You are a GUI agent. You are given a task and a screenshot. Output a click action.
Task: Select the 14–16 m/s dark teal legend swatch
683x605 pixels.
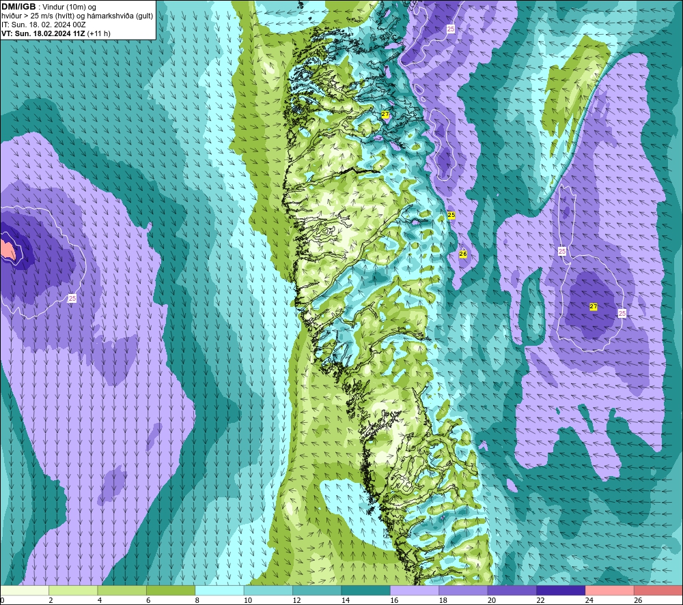(x=366, y=591)
